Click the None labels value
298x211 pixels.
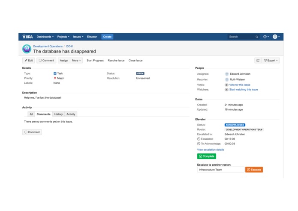[57, 83]
